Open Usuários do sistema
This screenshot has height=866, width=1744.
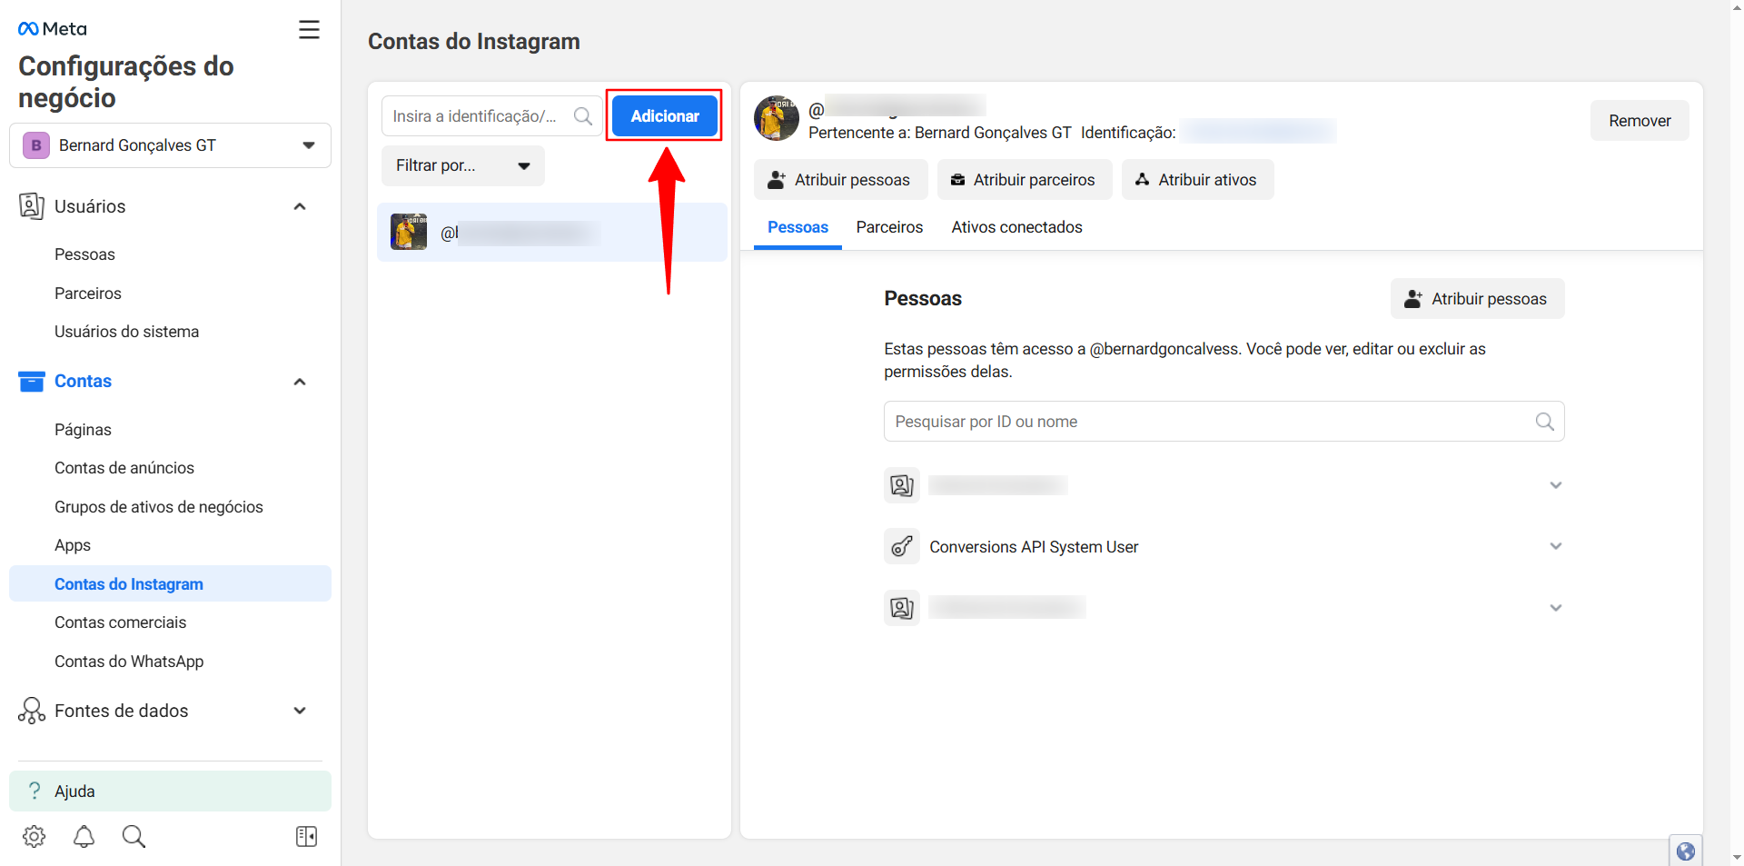click(x=126, y=332)
